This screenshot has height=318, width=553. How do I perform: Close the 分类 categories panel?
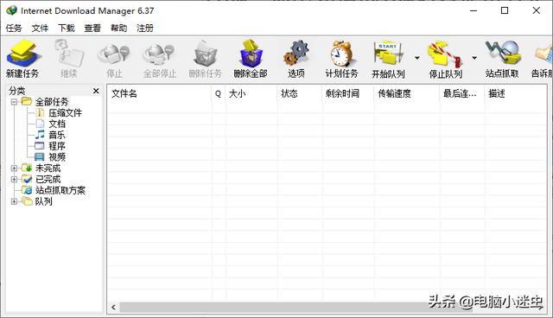[96, 91]
